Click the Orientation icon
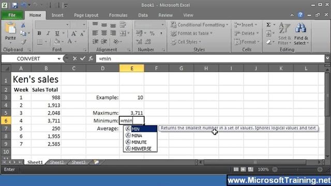Viewport: 331px width, 186px height. 116,41
